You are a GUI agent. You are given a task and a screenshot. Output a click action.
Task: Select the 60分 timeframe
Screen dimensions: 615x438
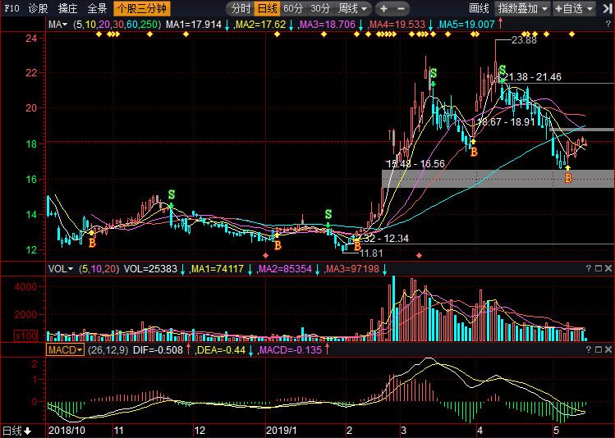pyautogui.click(x=293, y=8)
